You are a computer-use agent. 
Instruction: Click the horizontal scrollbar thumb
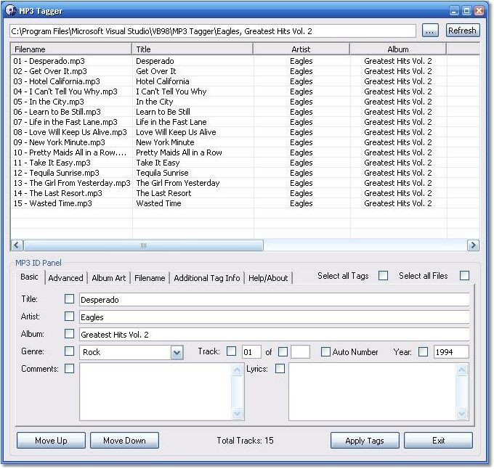click(x=143, y=245)
